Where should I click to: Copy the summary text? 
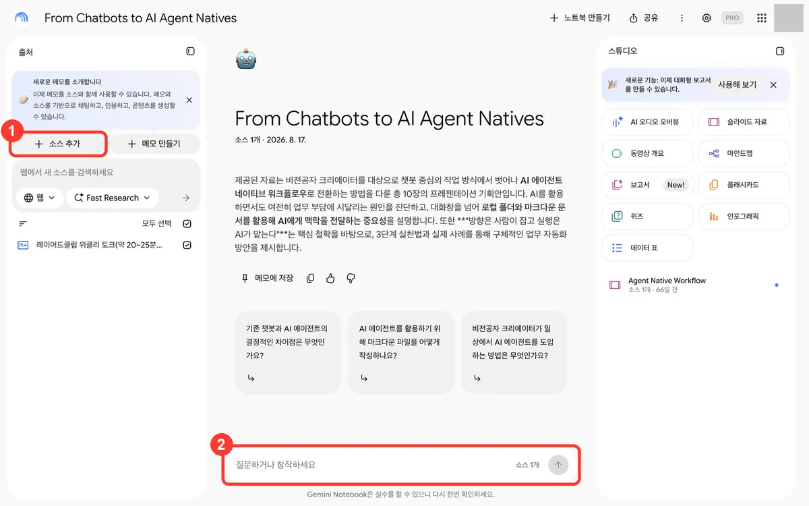click(310, 278)
